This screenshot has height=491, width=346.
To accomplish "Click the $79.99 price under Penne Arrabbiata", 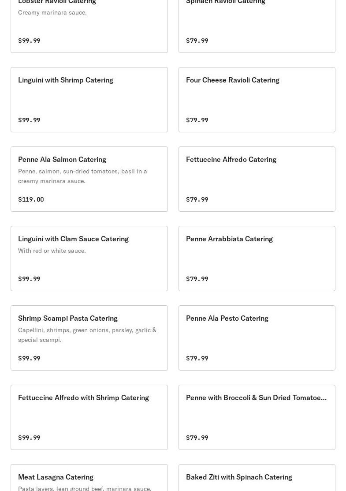I will tap(197, 279).
